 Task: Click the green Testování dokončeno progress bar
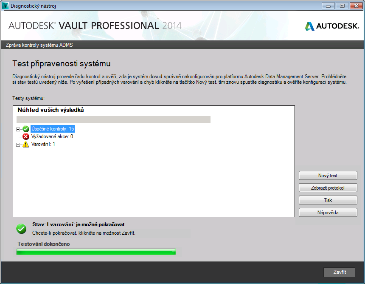click(96, 252)
